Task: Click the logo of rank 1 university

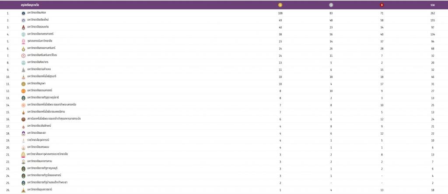Action: tap(24, 13)
